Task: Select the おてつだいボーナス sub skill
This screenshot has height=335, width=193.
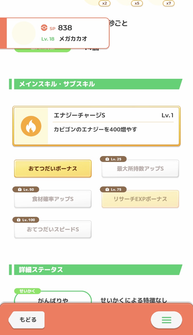Action: click(x=53, y=169)
